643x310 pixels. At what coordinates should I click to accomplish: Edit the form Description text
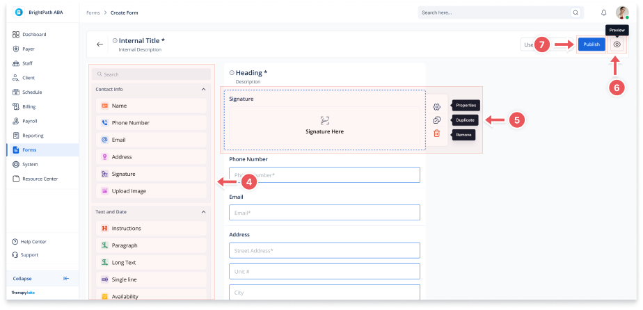(248, 82)
